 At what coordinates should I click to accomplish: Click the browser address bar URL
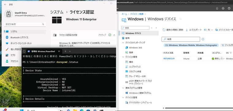tap(172, 2)
